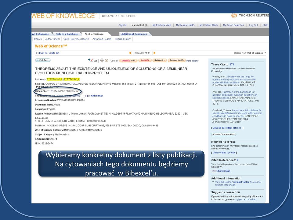The height and width of the screenshot is (220, 293).
Task: View related records in sidebar
Action: point(224,153)
